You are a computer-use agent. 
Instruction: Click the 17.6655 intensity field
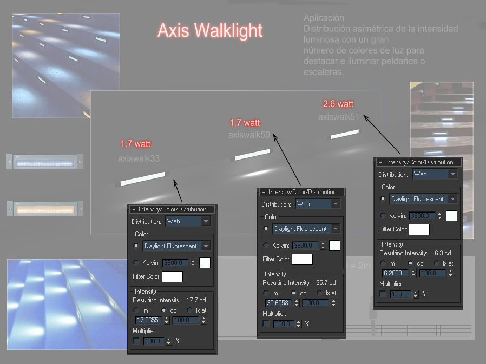click(149, 320)
